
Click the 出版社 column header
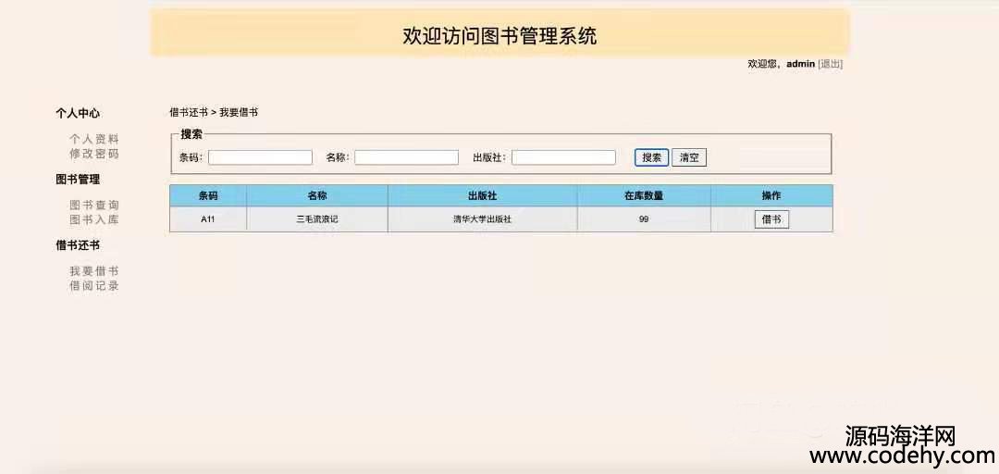[x=482, y=196]
